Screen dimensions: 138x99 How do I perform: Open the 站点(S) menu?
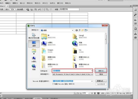click(52, 3)
